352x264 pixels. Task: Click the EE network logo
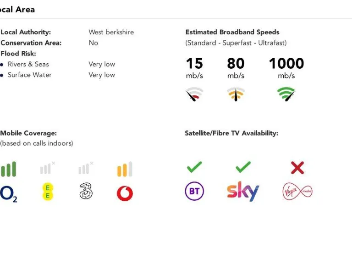48,192
